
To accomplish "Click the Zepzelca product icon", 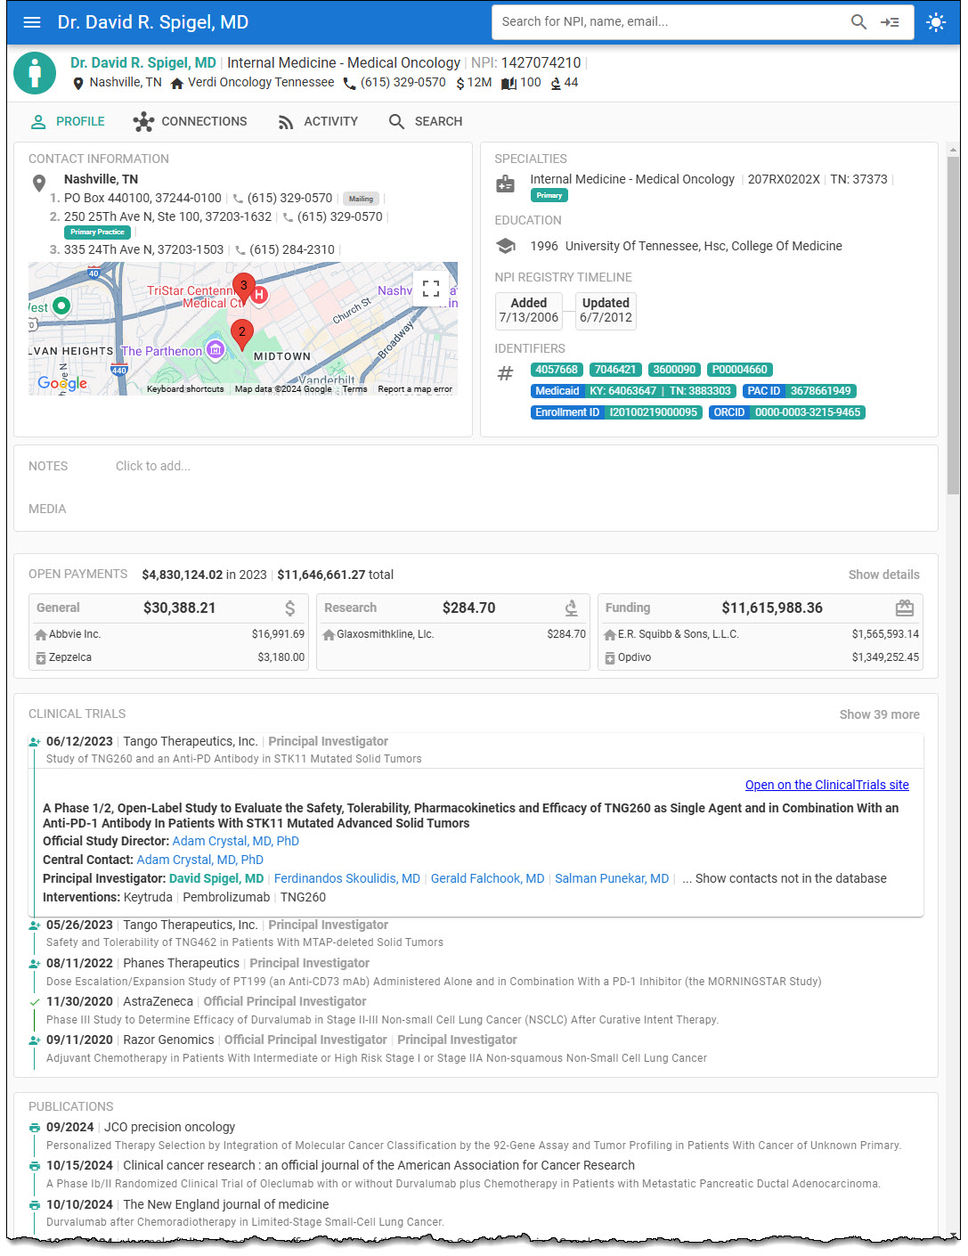I will (x=41, y=658).
